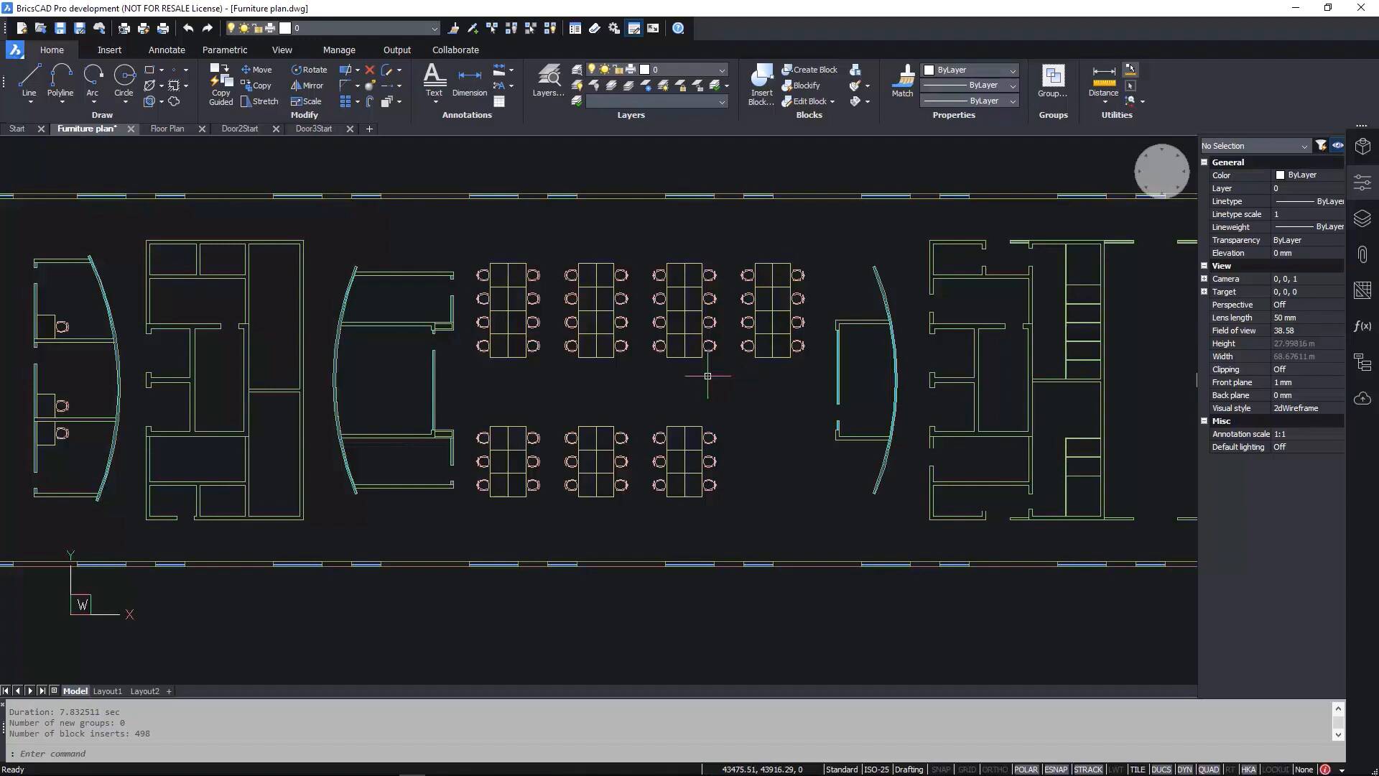The width and height of the screenshot is (1379, 776).
Task: Activate the Mirror tool
Action: coord(307,86)
